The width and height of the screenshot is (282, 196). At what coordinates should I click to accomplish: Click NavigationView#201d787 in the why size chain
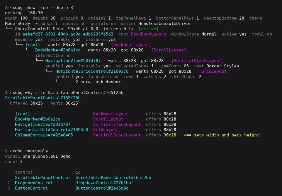(x=43, y=124)
